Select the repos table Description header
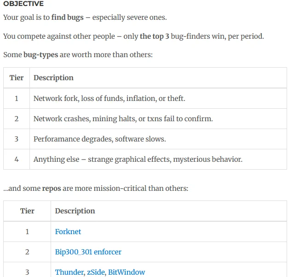 75,211
